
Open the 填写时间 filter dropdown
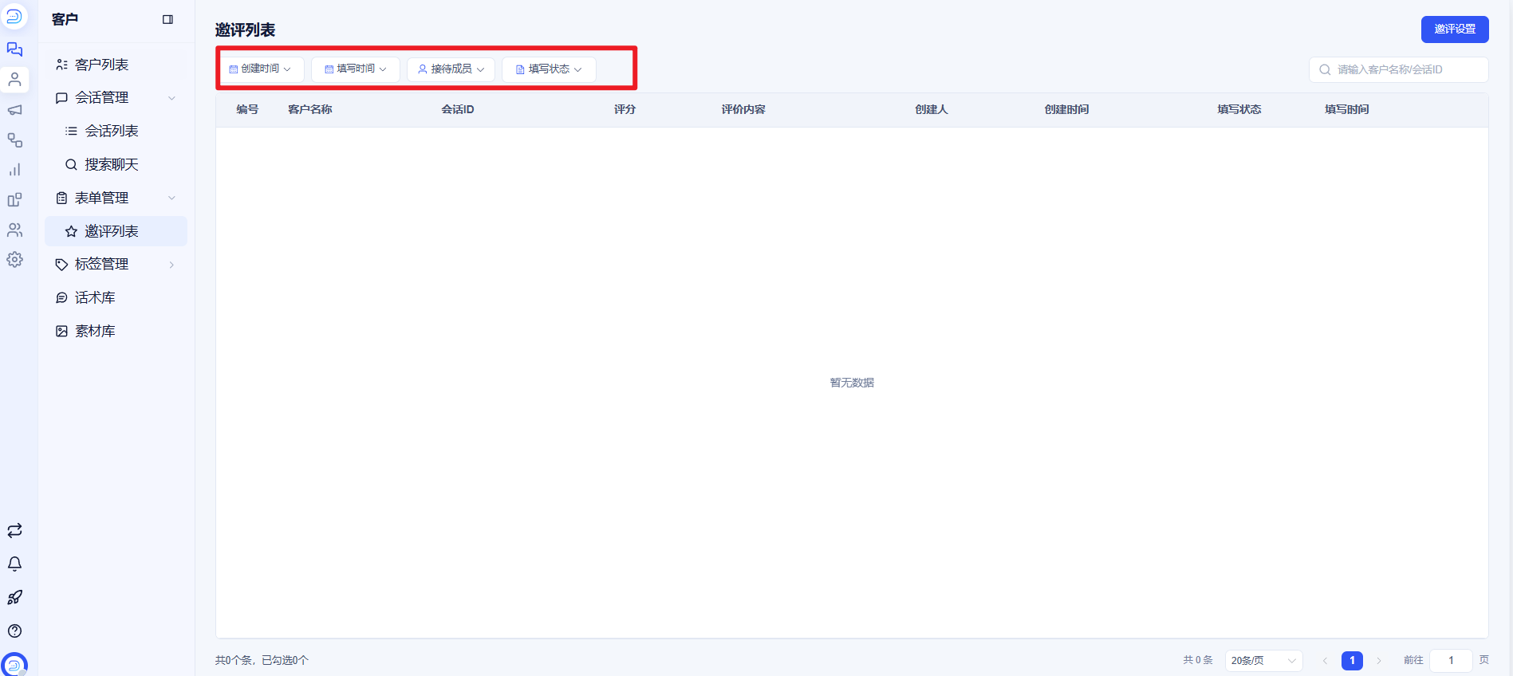356,69
